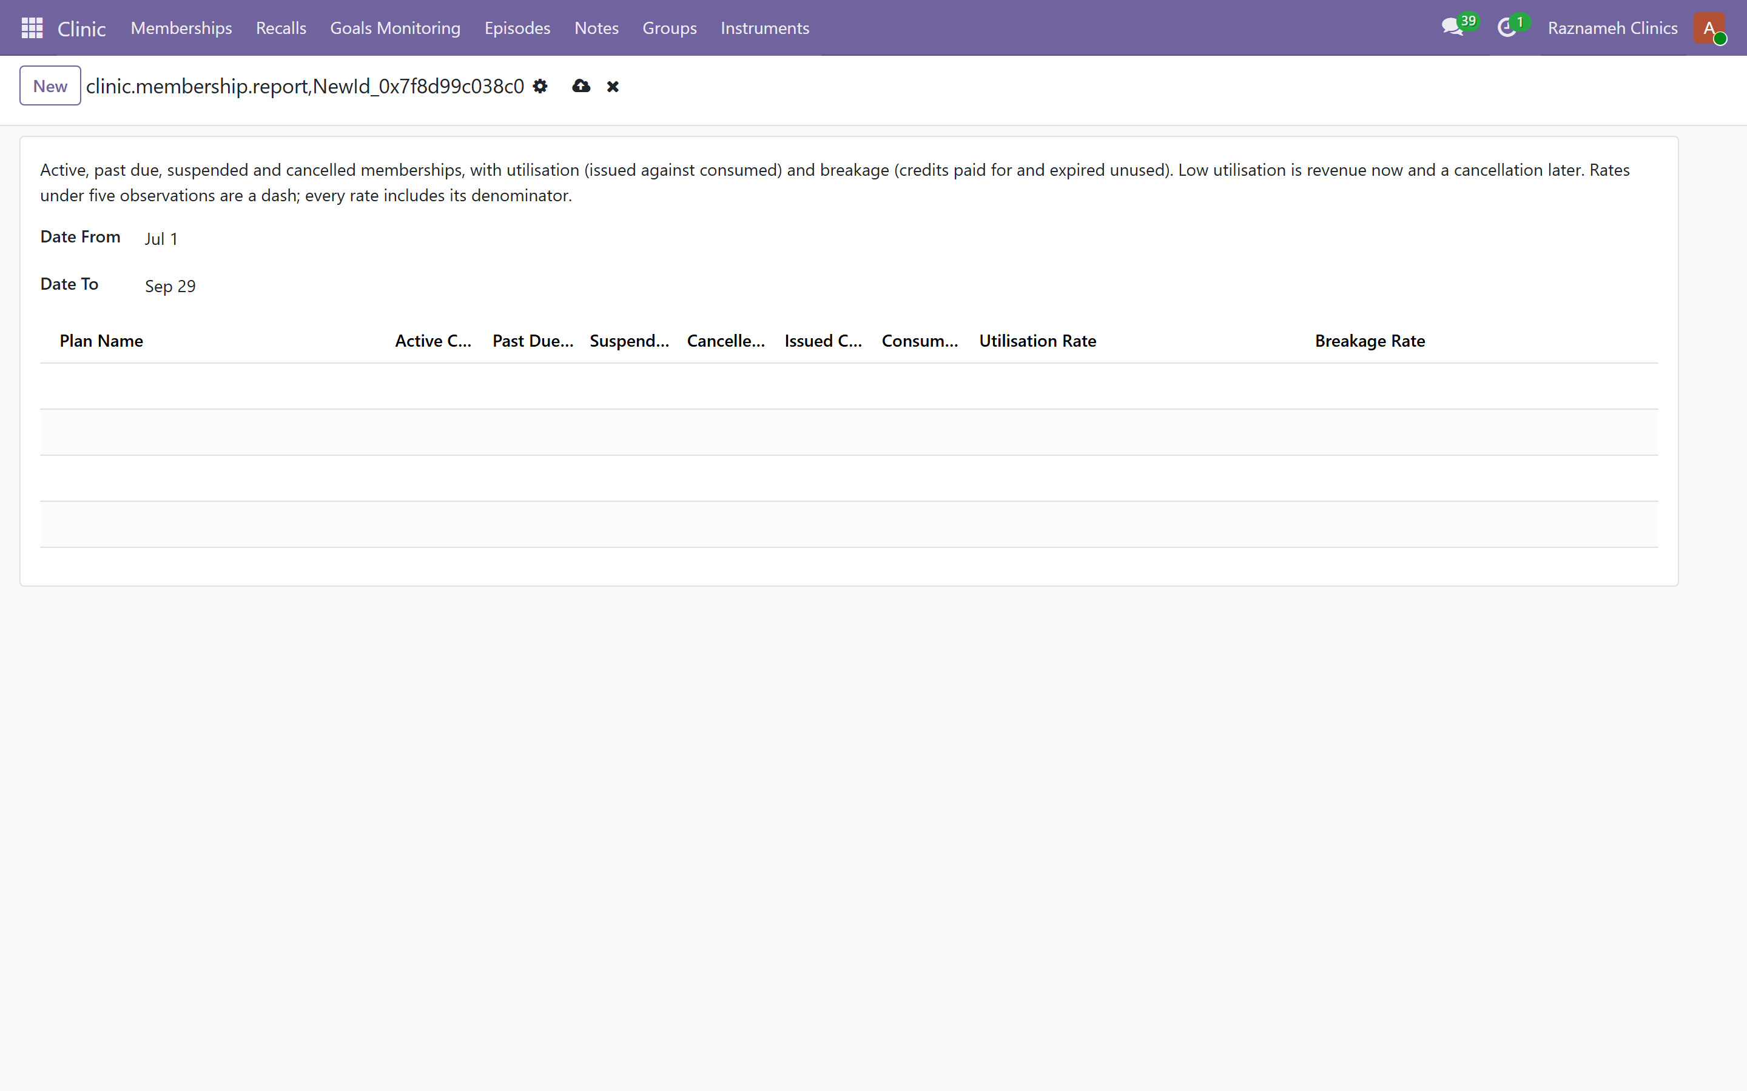Go to the Clinic app home link
This screenshot has height=1091, width=1747.
(81, 28)
